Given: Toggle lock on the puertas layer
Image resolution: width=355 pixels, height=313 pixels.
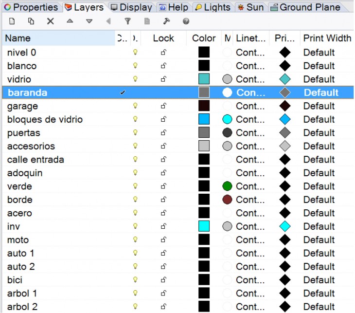Looking at the screenshot, I should pyautogui.click(x=163, y=132).
